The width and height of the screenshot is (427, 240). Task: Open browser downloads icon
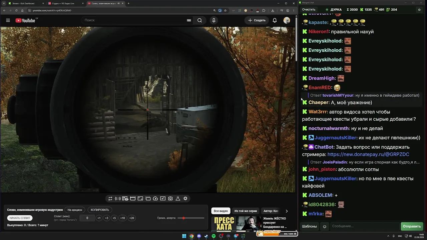(273, 10)
